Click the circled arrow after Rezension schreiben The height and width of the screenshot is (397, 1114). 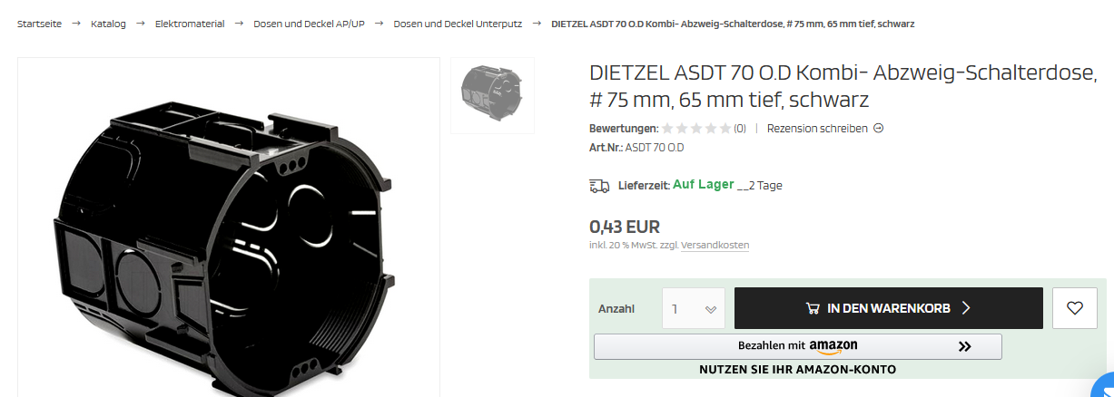coord(878,128)
